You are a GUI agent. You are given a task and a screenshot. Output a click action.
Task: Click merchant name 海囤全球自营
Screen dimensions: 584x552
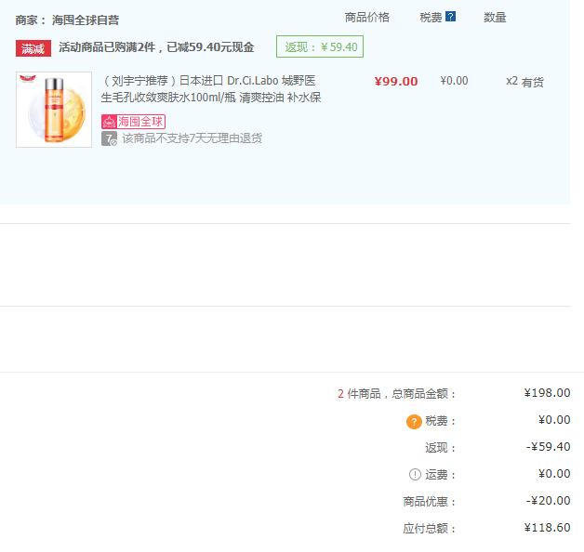point(86,20)
